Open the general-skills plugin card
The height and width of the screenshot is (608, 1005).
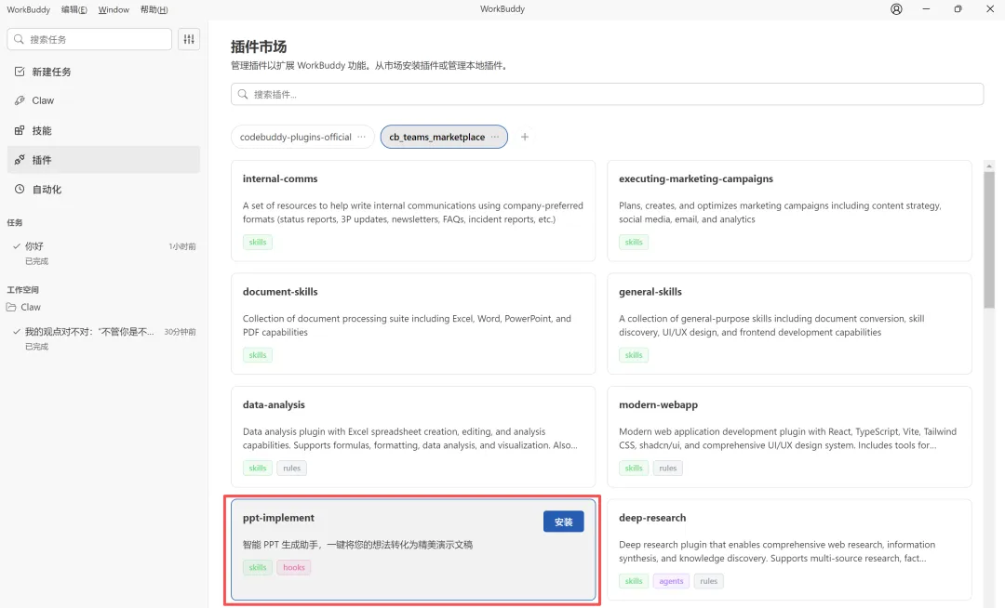click(789, 324)
